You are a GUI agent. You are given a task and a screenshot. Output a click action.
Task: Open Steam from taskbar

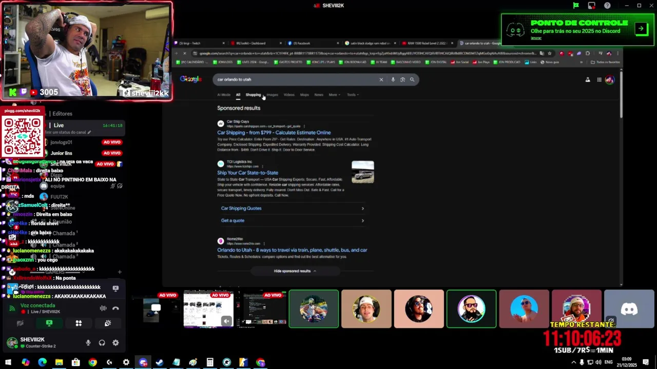pyautogui.click(x=160, y=362)
